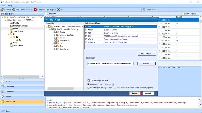Click the Add File toolbar icon
202x113 pixels.
click(2, 10)
